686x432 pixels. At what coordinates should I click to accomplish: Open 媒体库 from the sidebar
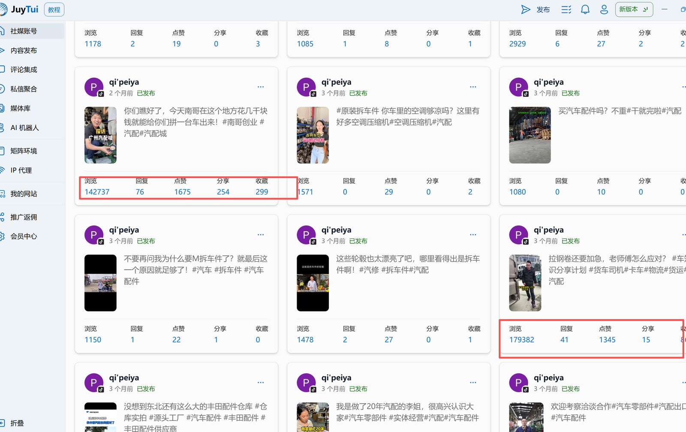[21, 108]
